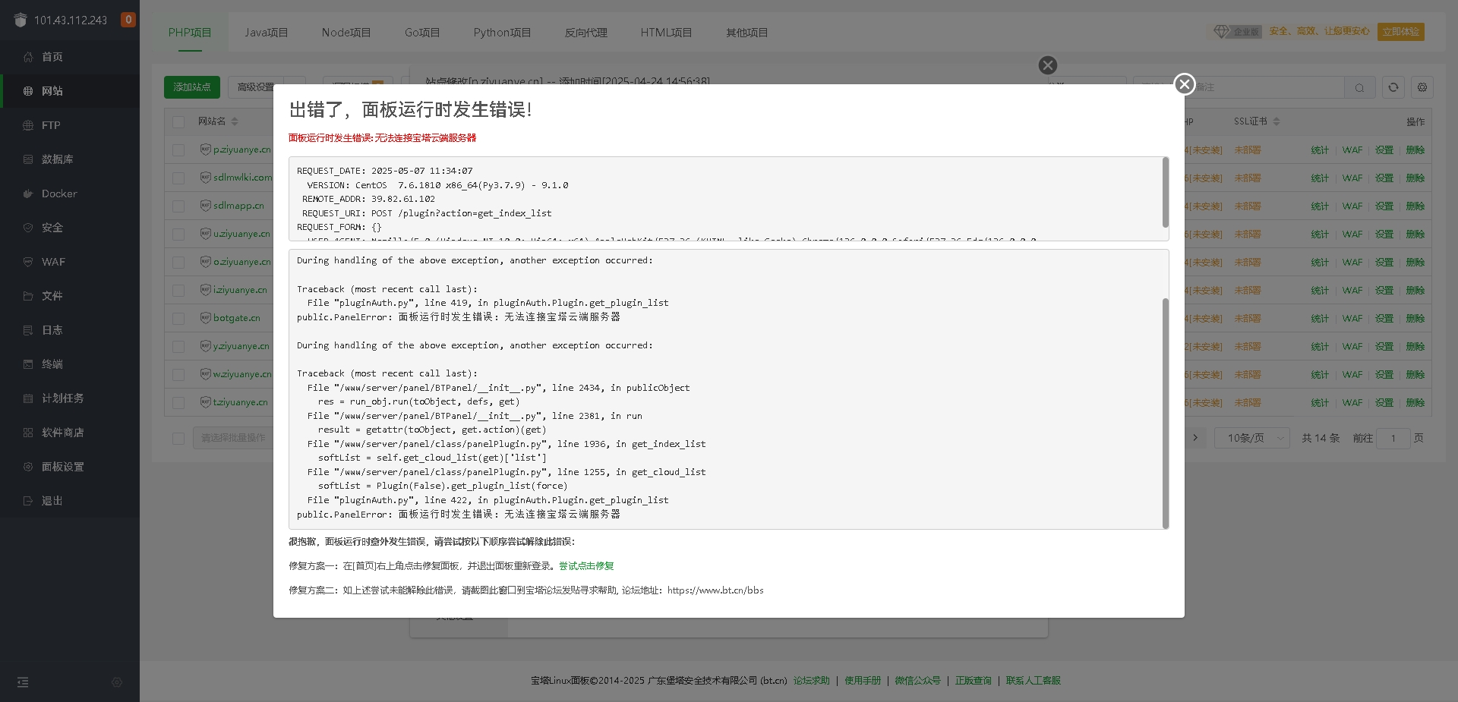Click the 添加站点 button
This screenshot has width=1458, height=702.
click(x=192, y=87)
